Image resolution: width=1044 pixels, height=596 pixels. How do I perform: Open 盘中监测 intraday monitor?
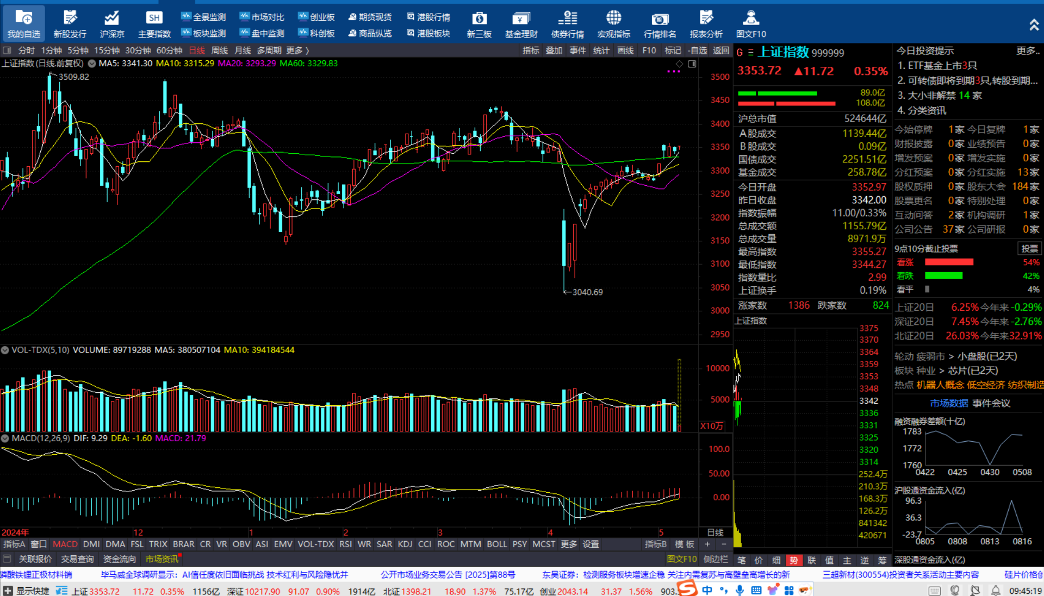click(262, 33)
